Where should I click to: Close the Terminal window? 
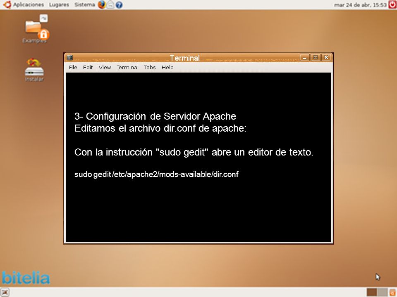pos(326,58)
